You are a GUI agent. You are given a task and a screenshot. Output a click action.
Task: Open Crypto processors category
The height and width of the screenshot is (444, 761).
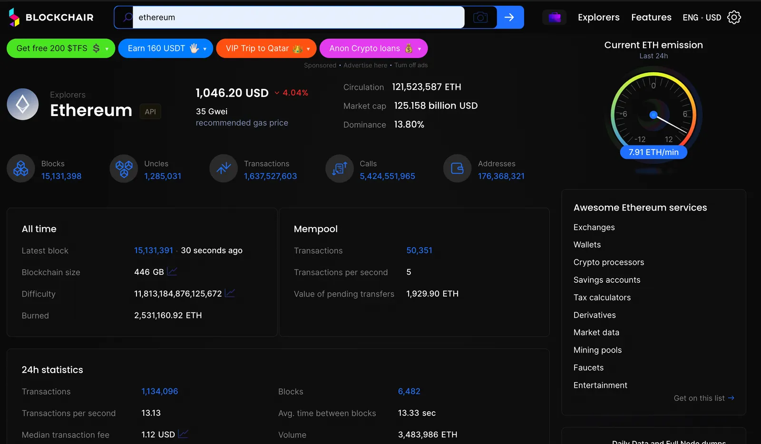609,262
